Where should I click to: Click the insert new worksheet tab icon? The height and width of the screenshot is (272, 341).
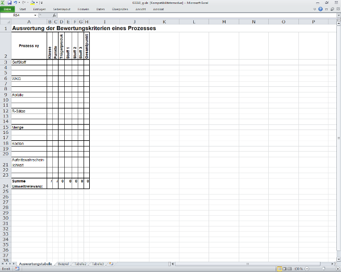[111, 264]
